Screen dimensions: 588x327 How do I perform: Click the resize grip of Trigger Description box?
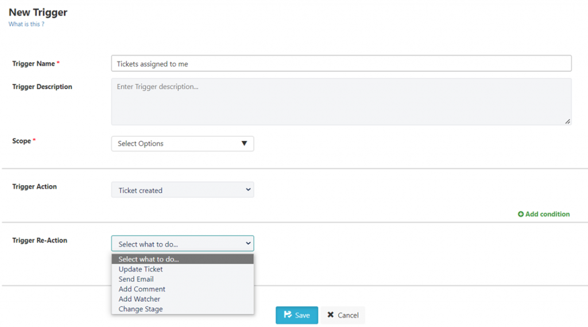[x=567, y=121]
